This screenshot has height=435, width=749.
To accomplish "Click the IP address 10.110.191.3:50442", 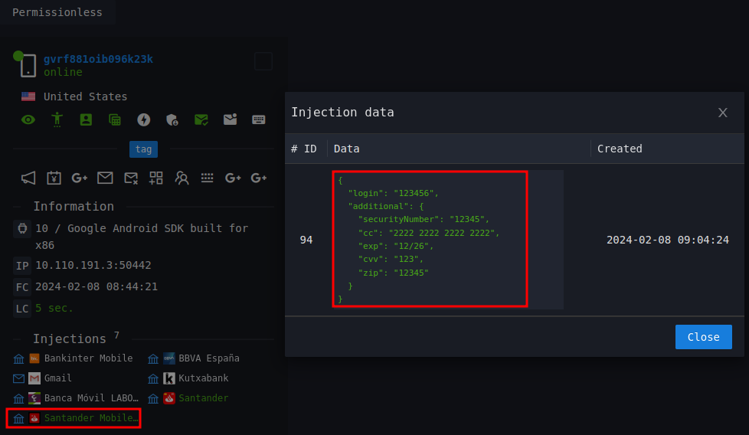I will coord(93,265).
